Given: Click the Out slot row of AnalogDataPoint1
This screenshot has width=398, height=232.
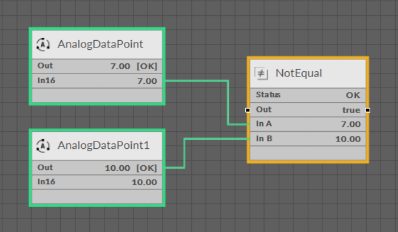Looking at the screenshot, I should [x=97, y=167].
